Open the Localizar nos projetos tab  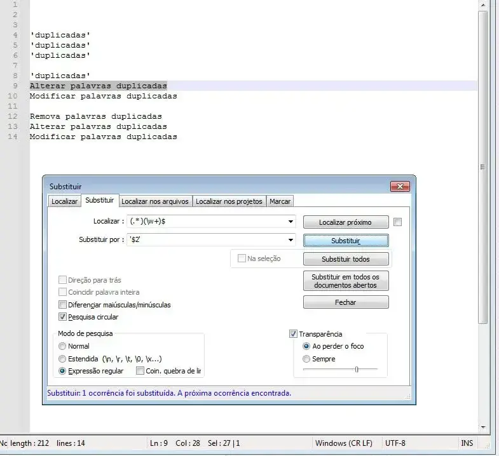(229, 201)
